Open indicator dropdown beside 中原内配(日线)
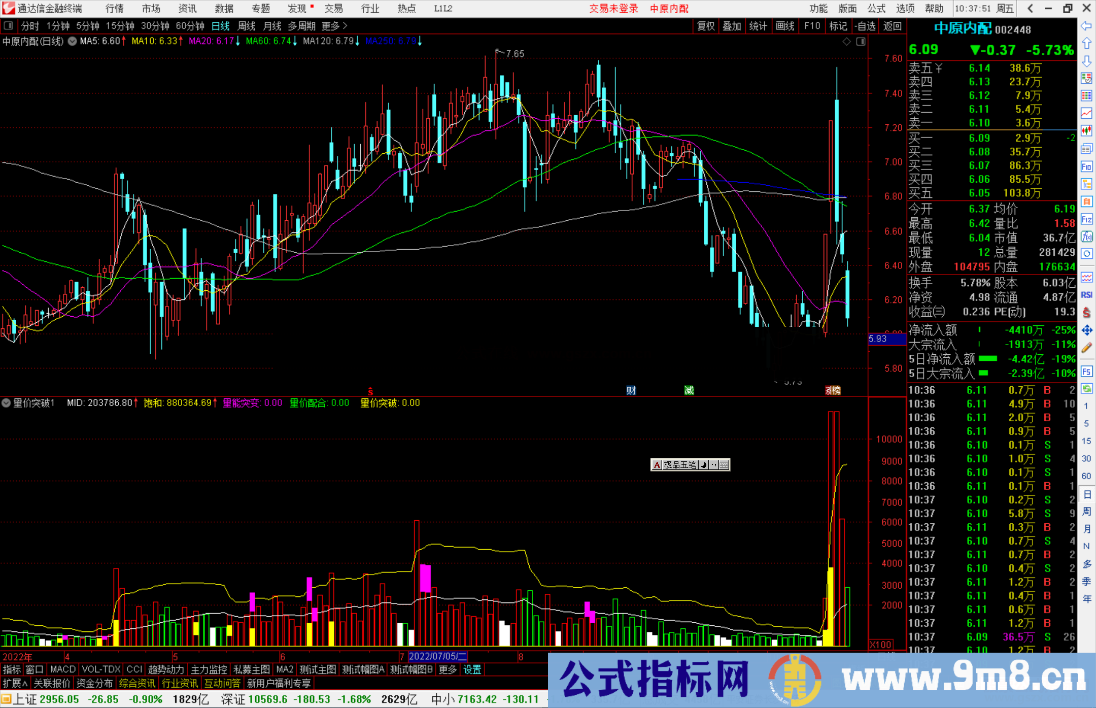This screenshot has width=1096, height=708. click(x=73, y=41)
